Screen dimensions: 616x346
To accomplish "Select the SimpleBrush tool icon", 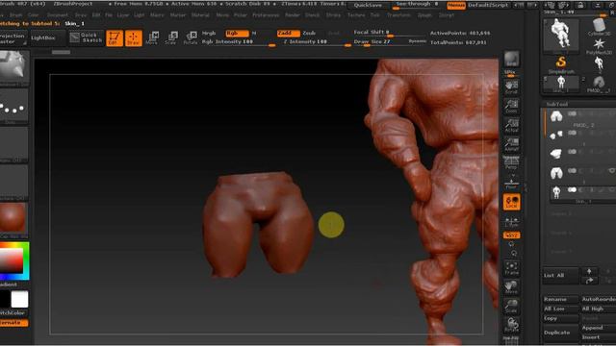I will (561, 64).
